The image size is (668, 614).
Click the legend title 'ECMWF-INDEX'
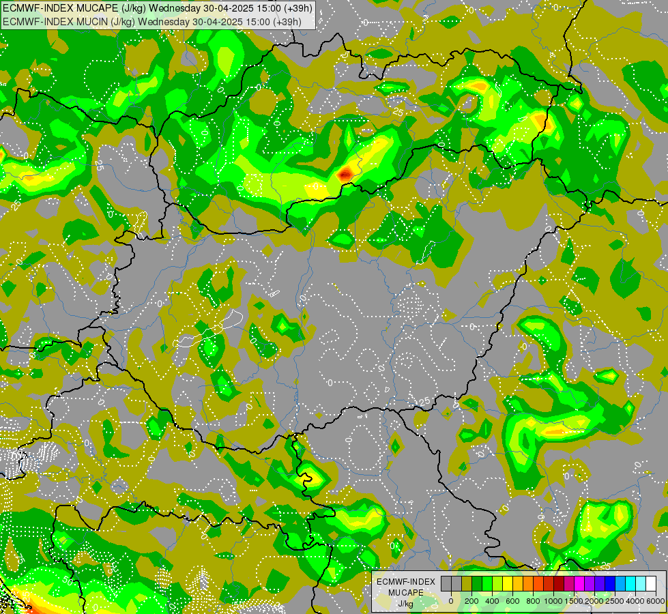pos(406,582)
